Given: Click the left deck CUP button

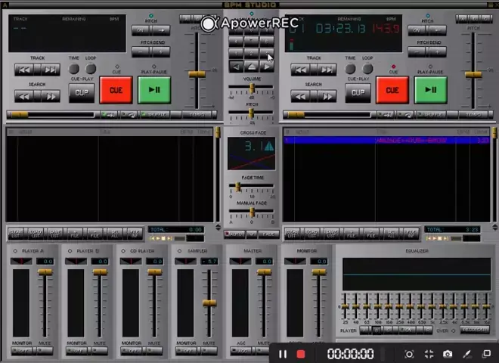Looking at the screenshot, I should [82, 92].
